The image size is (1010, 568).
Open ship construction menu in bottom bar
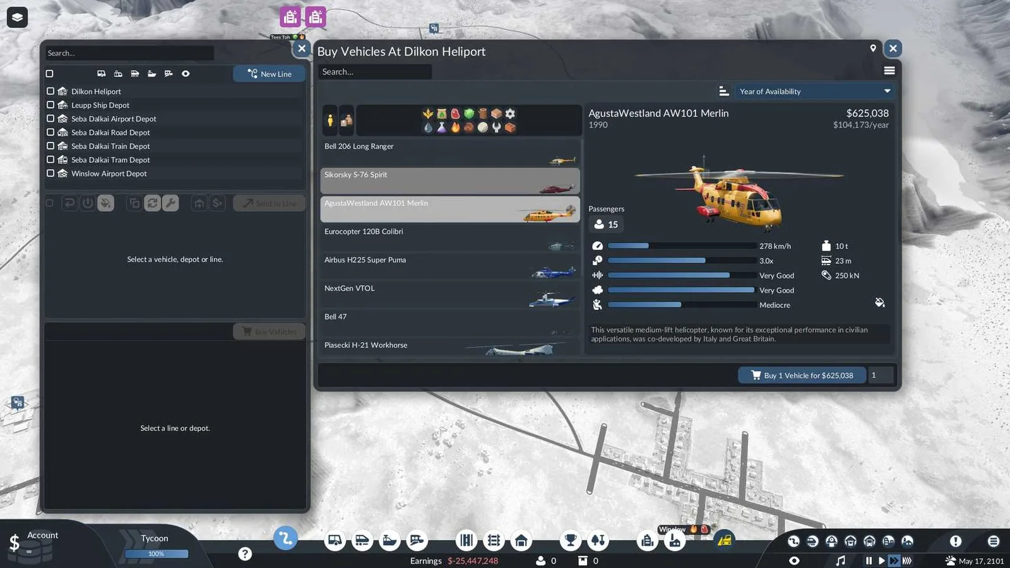[x=389, y=540]
